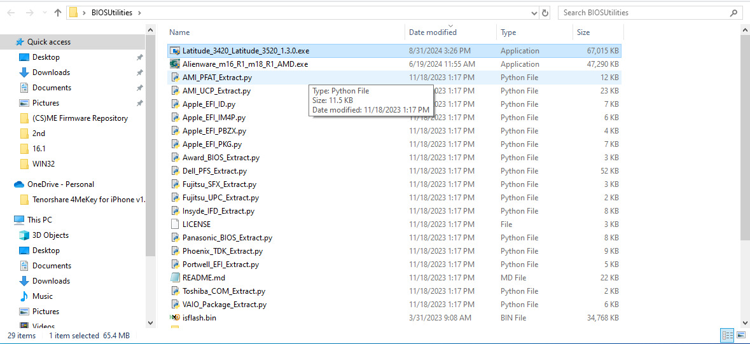This screenshot has width=750, height=344.
Task: Select the Apple_EFI_PKG.py file icon
Action: [175, 144]
